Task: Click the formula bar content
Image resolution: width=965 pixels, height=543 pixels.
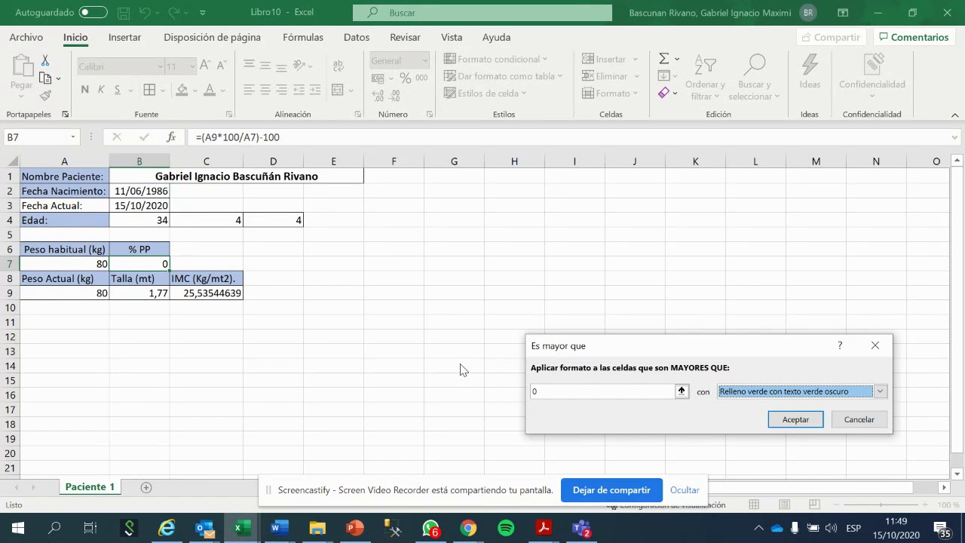Action: tap(237, 137)
